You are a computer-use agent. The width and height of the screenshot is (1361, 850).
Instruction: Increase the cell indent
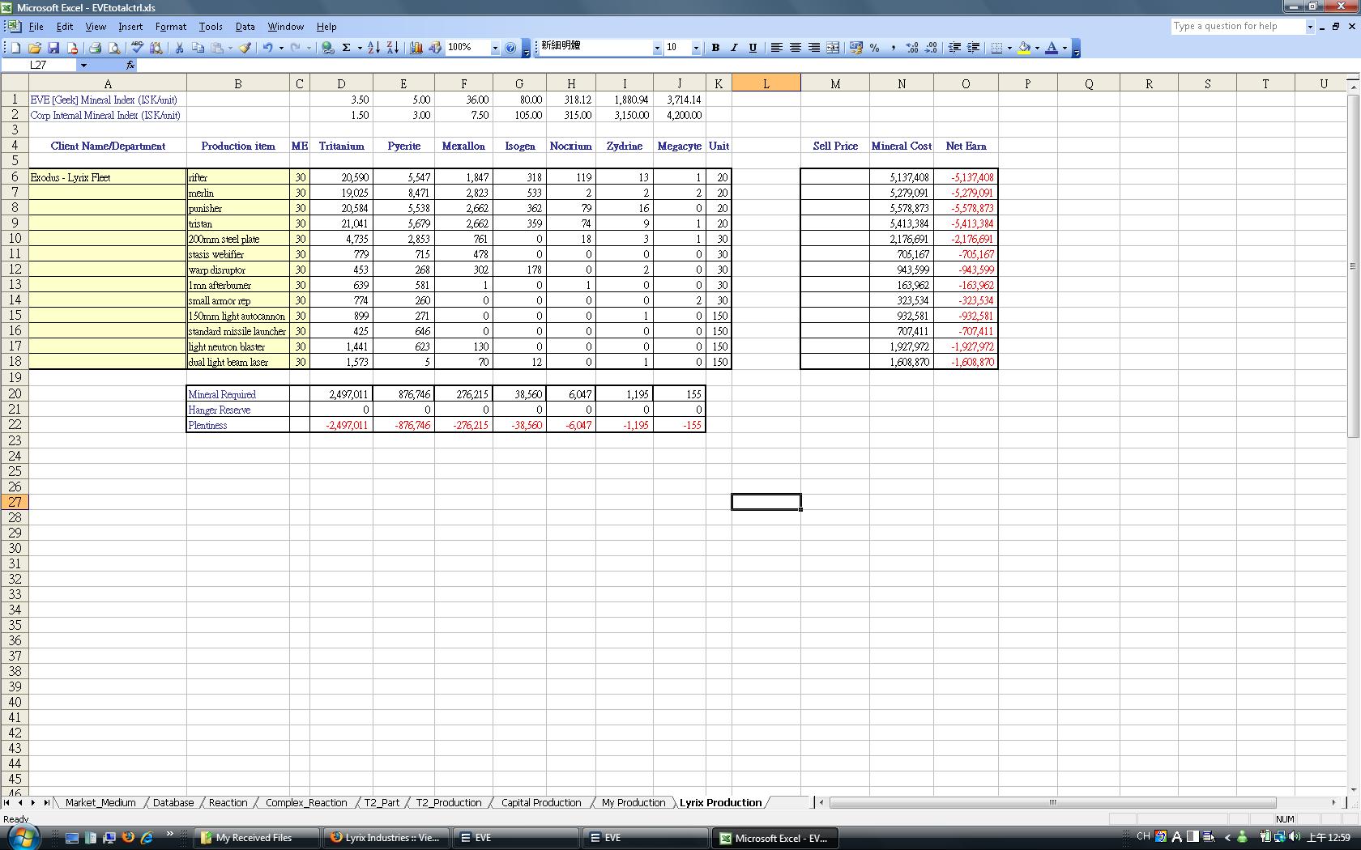(x=973, y=48)
